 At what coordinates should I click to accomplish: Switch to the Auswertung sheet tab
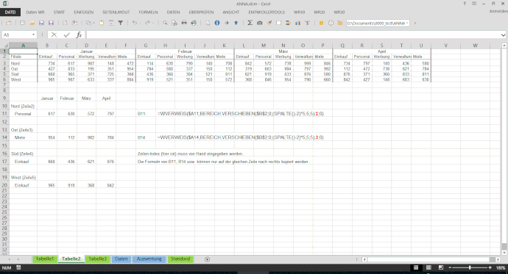coord(149,259)
